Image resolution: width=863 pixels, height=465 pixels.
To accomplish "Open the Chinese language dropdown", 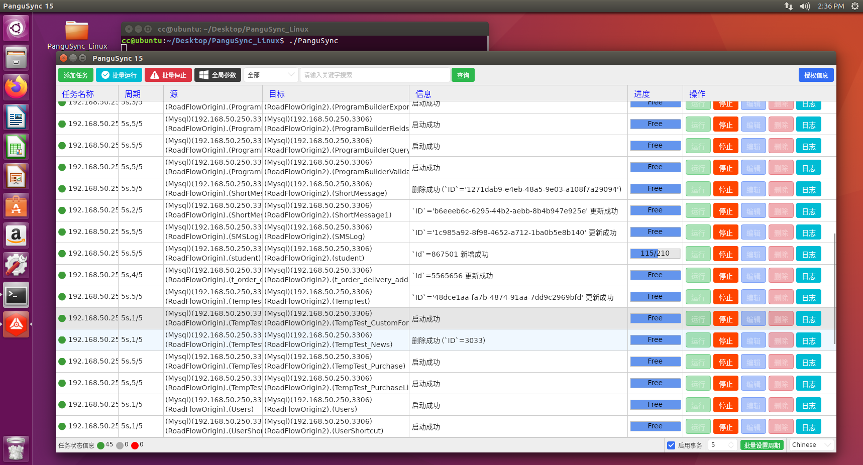I will 811,445.
